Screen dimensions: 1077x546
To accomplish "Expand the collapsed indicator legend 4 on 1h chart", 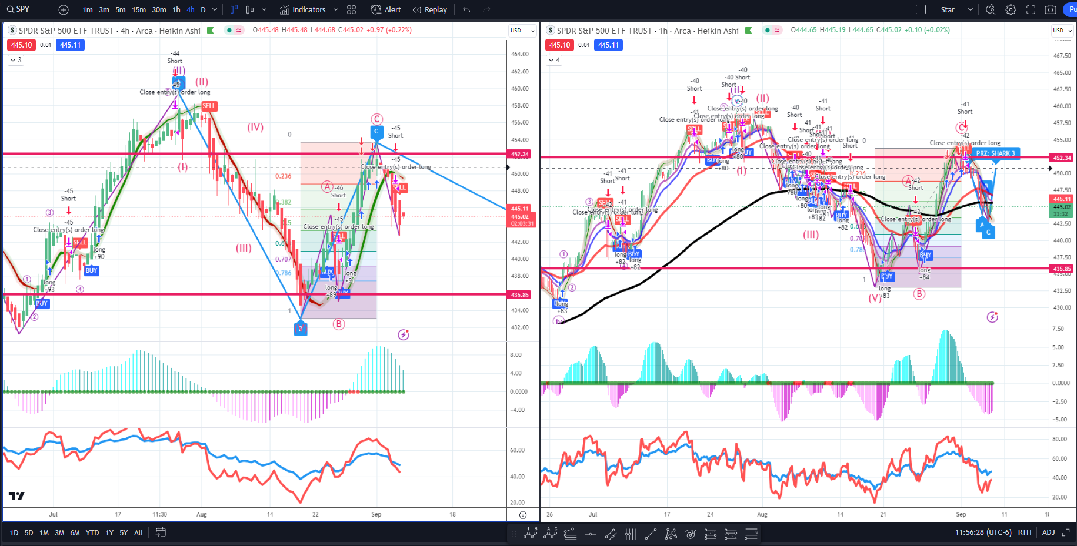I will 554,60.
